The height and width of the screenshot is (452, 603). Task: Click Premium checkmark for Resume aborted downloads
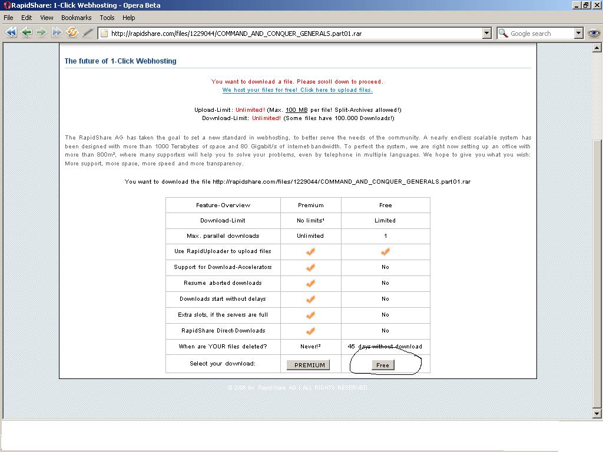[310, 284]
